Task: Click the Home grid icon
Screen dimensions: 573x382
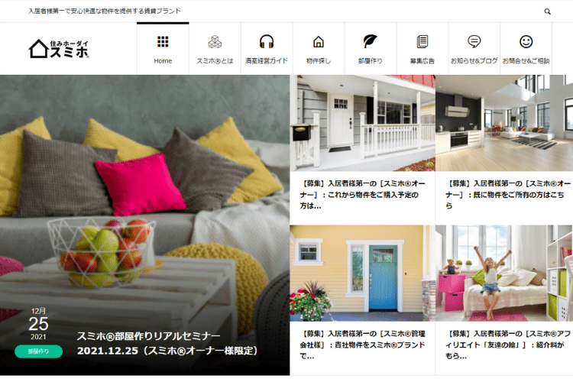Action: [163, 42]
